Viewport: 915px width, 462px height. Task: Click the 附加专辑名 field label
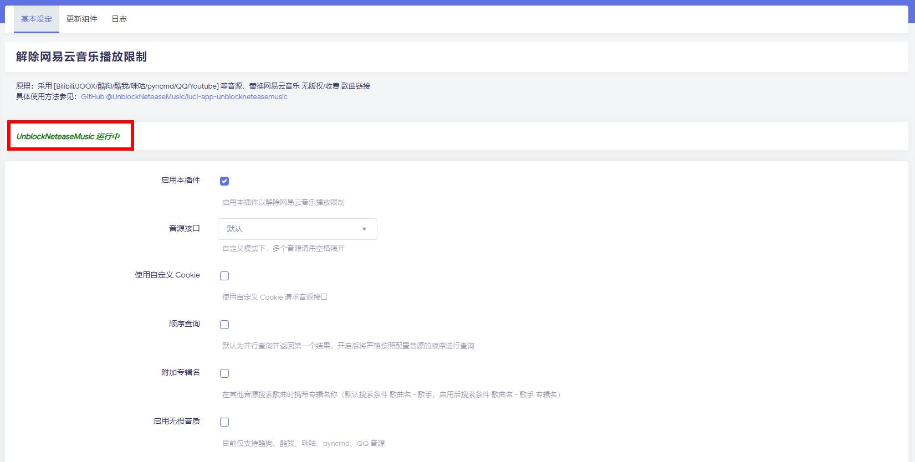[x=181, y=372]
